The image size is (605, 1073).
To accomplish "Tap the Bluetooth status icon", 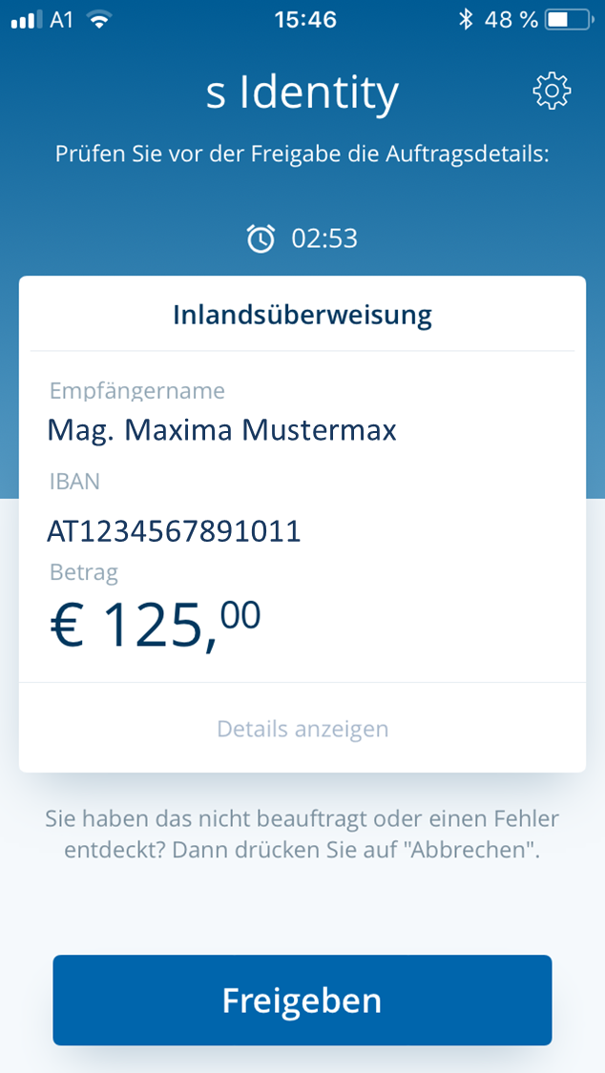I will 466,19.
